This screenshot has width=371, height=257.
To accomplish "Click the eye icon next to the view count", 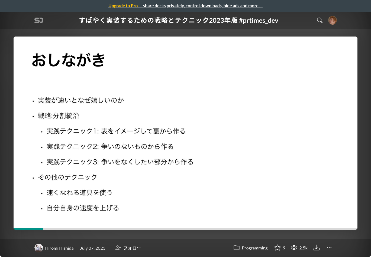I will click(x=294, y=248).
